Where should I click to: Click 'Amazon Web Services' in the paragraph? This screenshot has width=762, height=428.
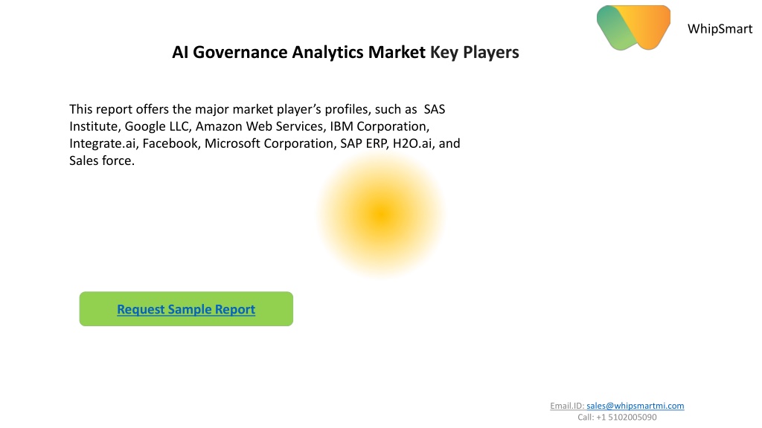(x=260, y=126)
